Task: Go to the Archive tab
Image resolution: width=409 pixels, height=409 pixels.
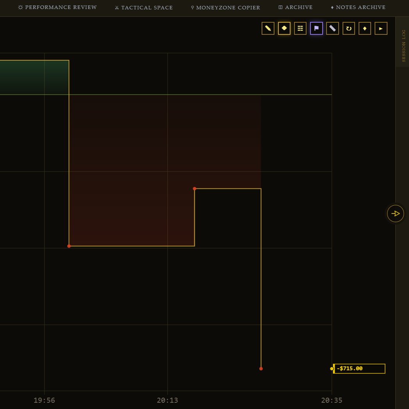Action: click(296, 7)
